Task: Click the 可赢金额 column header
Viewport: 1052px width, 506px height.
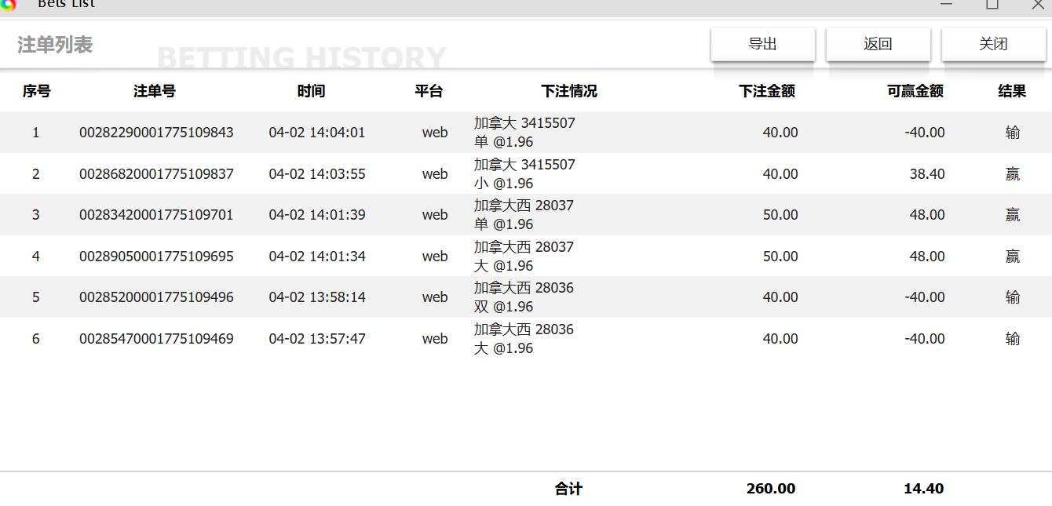Action: tap(915, 91)
